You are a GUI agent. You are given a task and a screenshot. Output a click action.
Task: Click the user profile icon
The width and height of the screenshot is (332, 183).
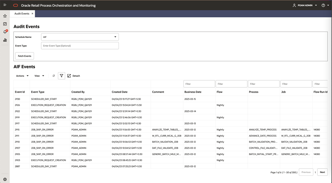point(294,5)
